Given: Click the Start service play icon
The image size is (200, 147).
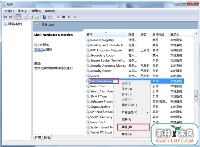Looking at the screenshot, I should [x=58, y=17].
